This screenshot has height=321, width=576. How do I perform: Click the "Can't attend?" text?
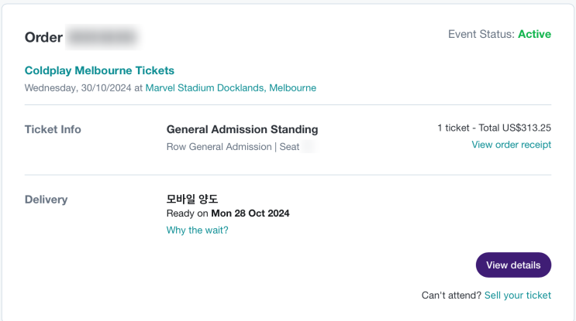point(451,295)
